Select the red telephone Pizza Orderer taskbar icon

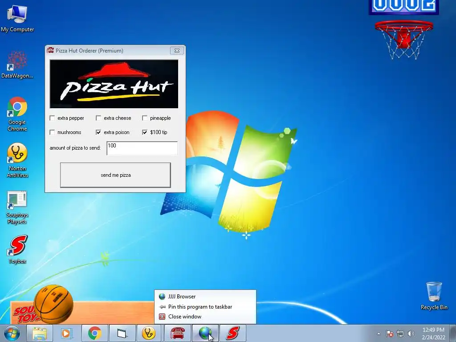pos(177,333)
